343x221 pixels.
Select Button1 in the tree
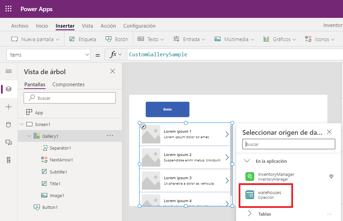click(x=50, y=207)
